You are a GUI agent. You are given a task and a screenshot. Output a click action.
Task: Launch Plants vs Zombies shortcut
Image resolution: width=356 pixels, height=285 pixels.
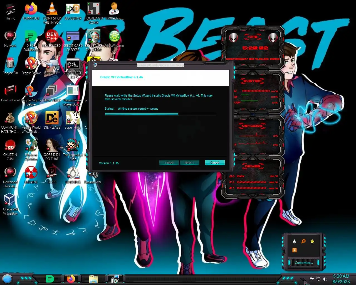pyautogui.click(x=31, y=150)
